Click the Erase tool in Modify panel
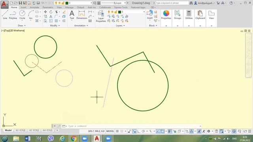 click(x=64, y=12)
